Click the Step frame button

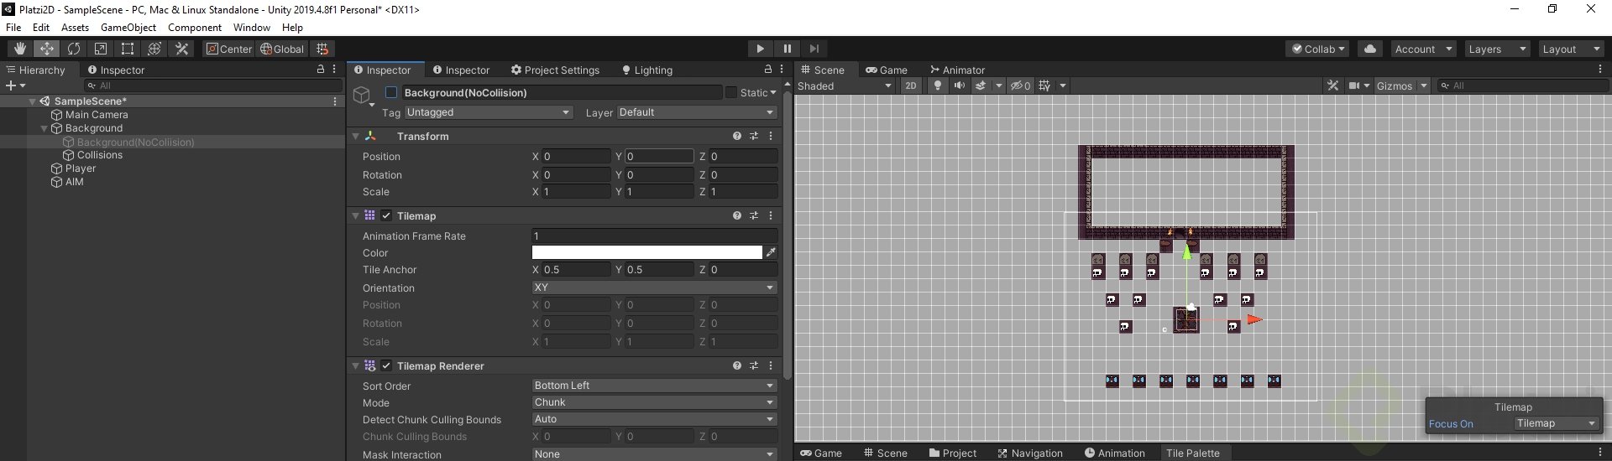[814, 49]
